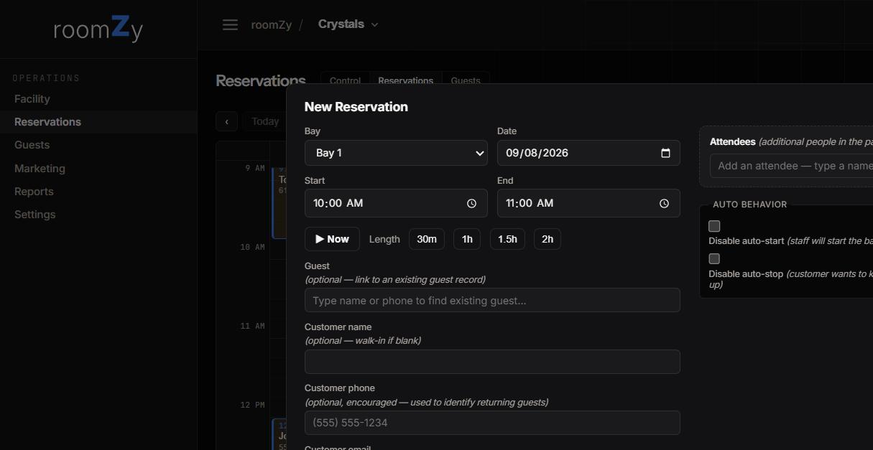Open Reports in the sidebar
The image size is (873, 450).
tap(98, 192)
